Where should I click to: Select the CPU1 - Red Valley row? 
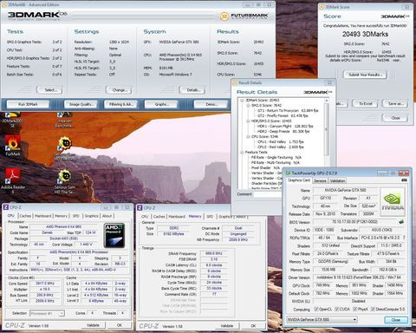pyautogui.click(x=281, y=141)
